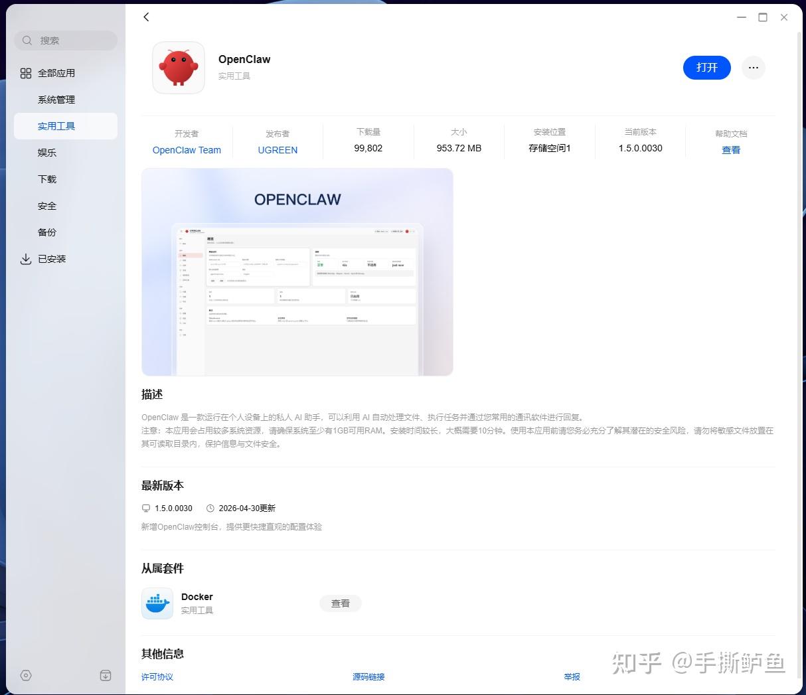806x695 pixels.
Task: Click the OpenClaw app title
Action: [244, 59]
